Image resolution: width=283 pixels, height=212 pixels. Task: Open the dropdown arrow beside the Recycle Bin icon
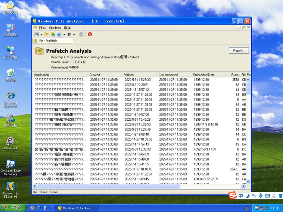click(x=74, y=34)
